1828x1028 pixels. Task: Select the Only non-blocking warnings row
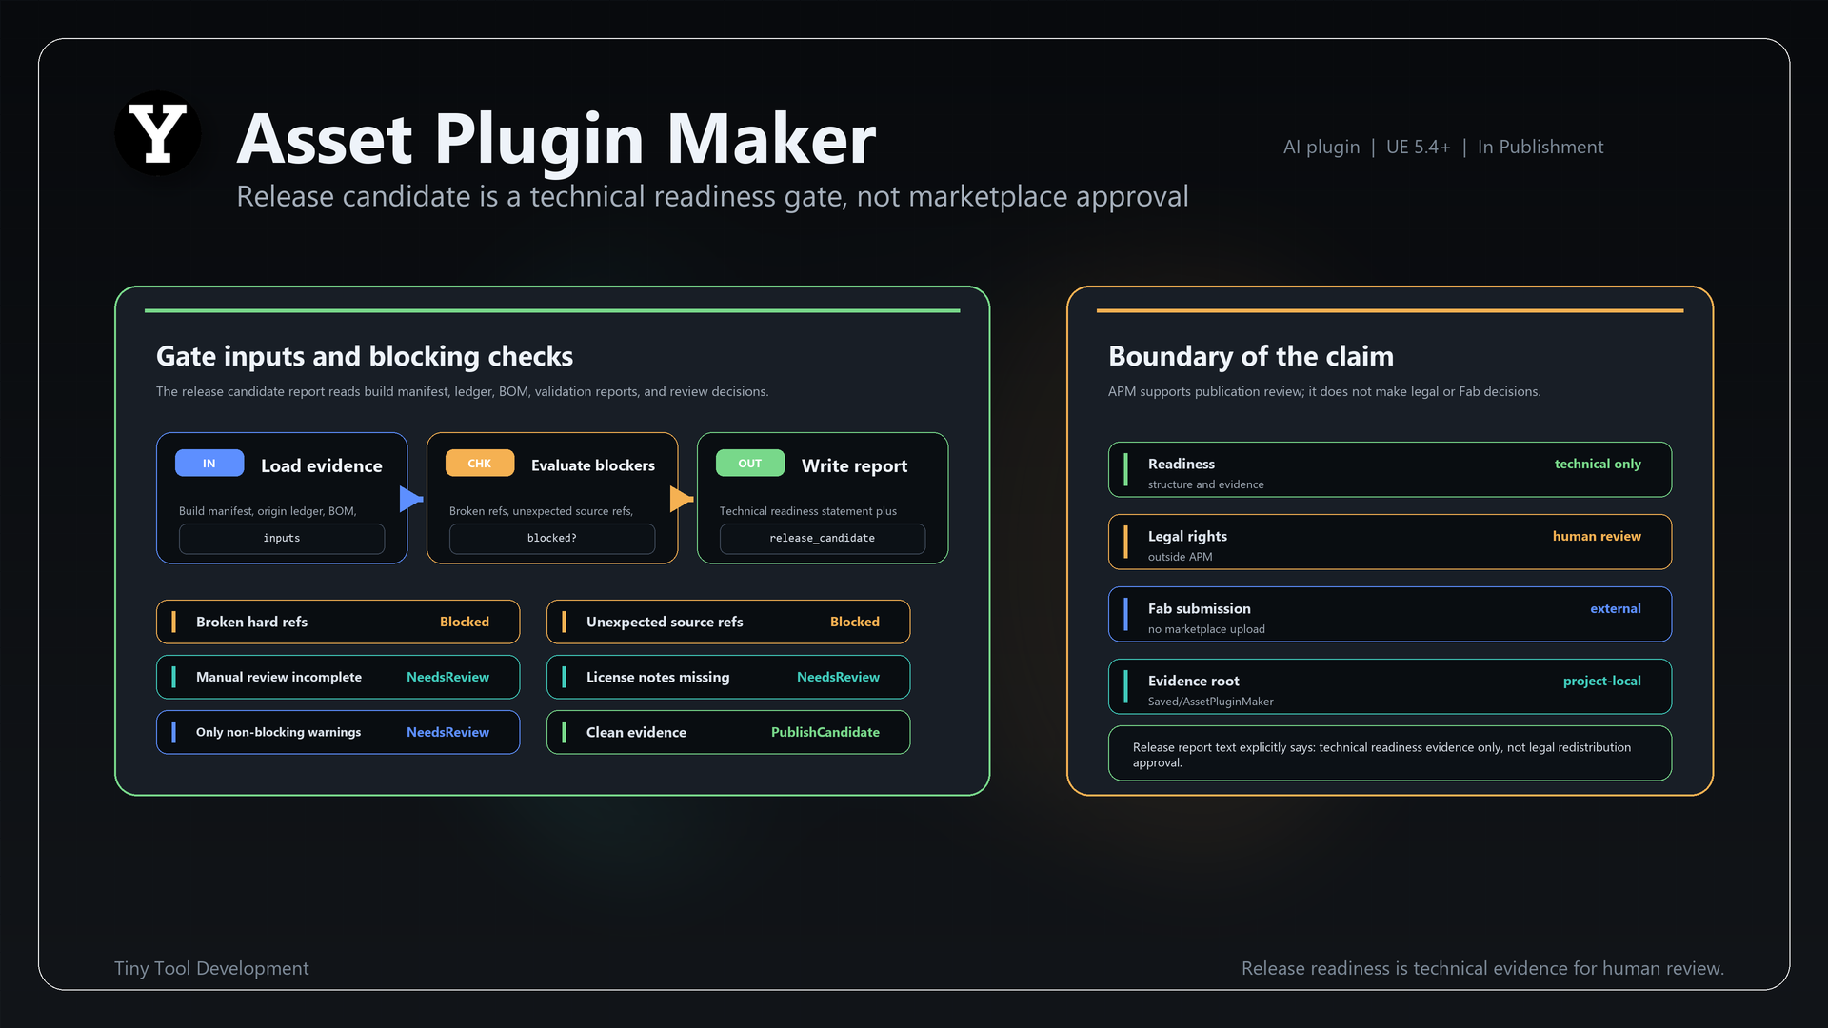(x=338, y=732)
